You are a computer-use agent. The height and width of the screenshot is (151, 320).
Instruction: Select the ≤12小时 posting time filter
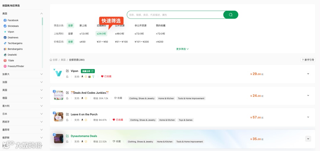point(84,34)
